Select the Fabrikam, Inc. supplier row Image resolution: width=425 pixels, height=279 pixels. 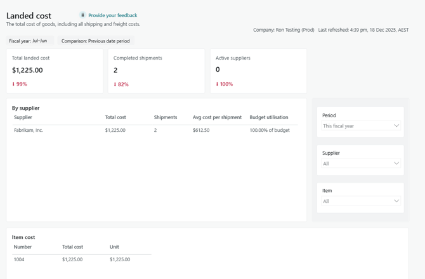coord(29,130)
